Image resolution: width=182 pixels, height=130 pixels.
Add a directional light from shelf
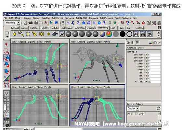21,34
